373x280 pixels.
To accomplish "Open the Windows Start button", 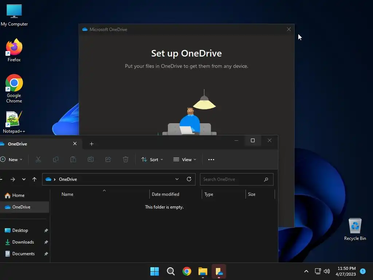I will click(154, 271).
